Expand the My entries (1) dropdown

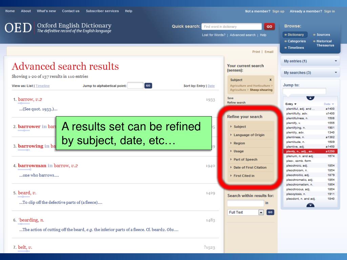pos(310,61)
